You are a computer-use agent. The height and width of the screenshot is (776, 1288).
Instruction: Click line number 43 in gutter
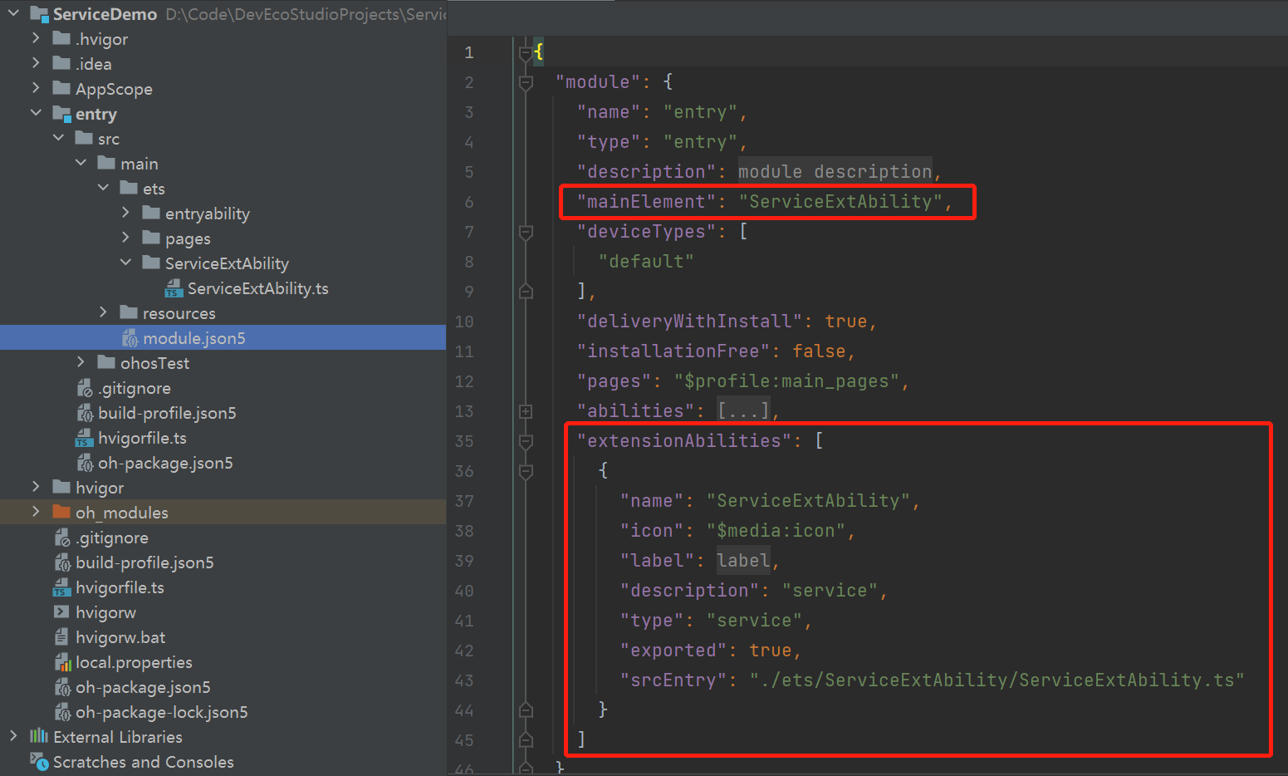point(464,680)
